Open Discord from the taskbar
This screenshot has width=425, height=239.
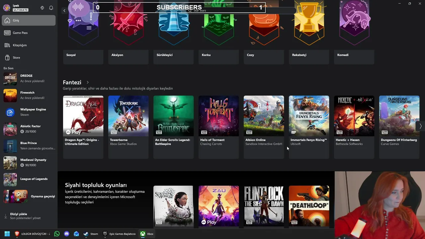tap(66, 234)
